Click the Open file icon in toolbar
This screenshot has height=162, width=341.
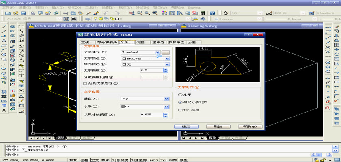(x=15, y=13)
